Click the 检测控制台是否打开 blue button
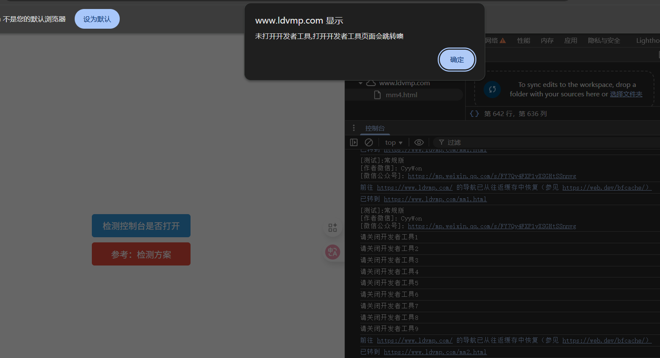Viewport: 660px width, 358px height. click(x=141, y=226)
